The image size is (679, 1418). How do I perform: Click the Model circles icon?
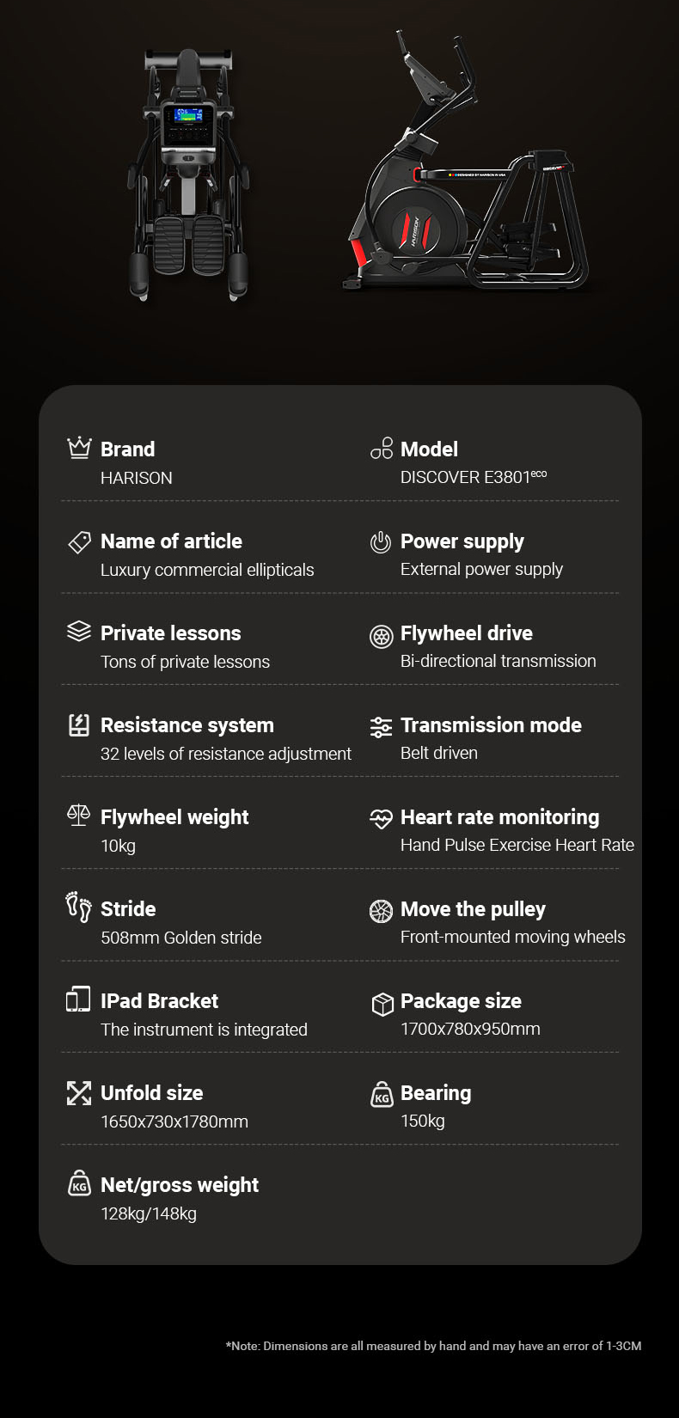[382, 449]
